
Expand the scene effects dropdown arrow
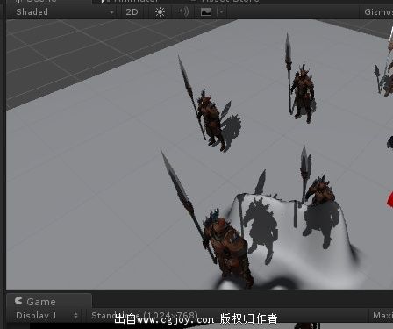tap(221, 12)
